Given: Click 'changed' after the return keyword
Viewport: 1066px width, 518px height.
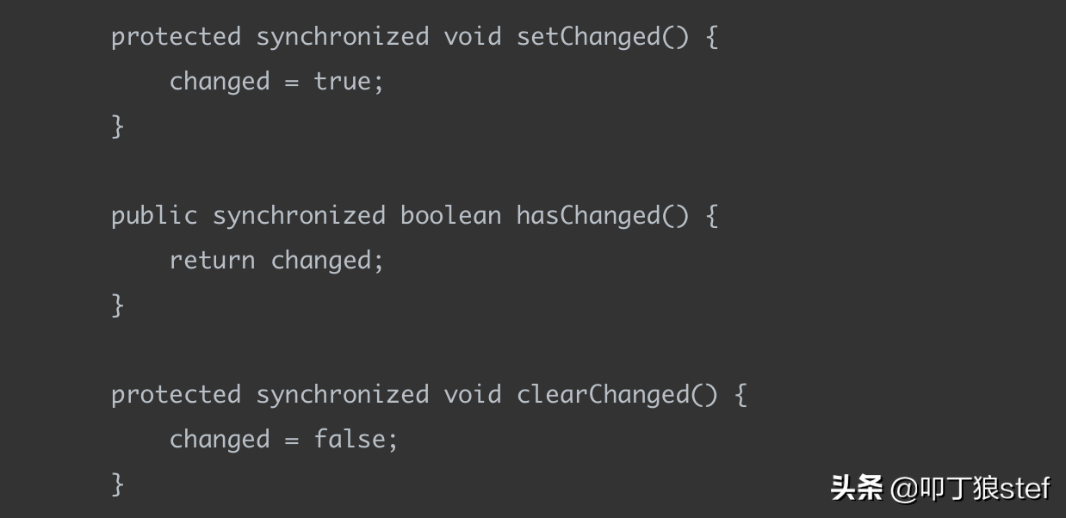Looking at the screenshot, I should pyautogui.click(x=321, y=262).
